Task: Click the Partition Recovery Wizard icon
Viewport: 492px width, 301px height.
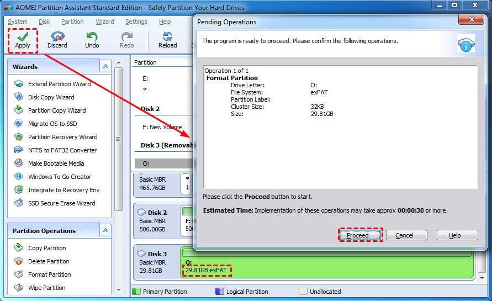Action: click(19, 137)
